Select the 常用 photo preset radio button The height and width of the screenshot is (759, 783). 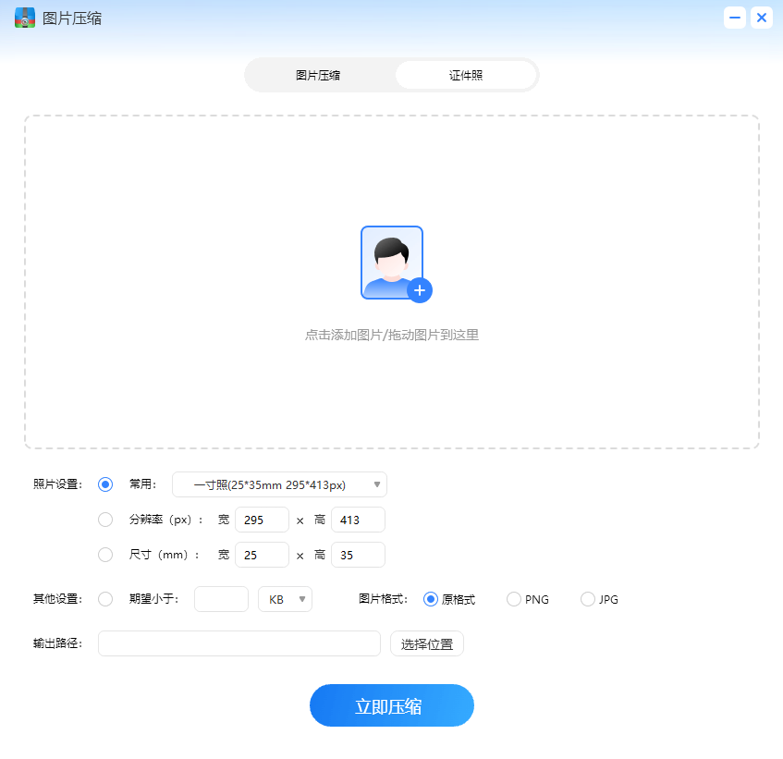pos(105,484)
